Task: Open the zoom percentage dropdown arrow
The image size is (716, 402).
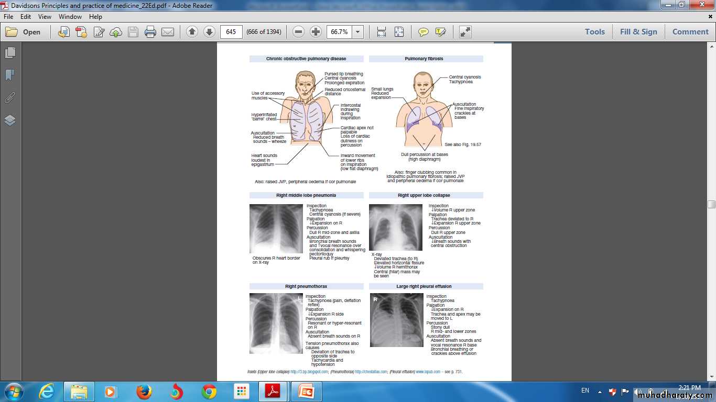Action: (x=358, y=32)
